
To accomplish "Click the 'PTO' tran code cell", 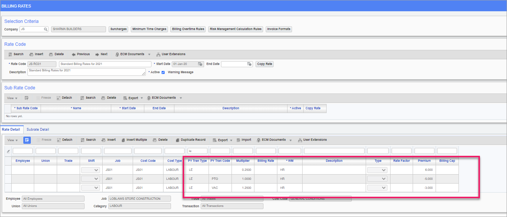I will click(x=221, y=179).
